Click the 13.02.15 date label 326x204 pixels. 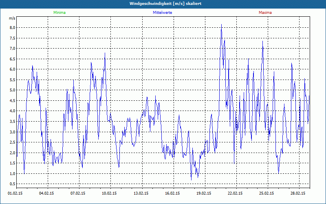(141, 193)
